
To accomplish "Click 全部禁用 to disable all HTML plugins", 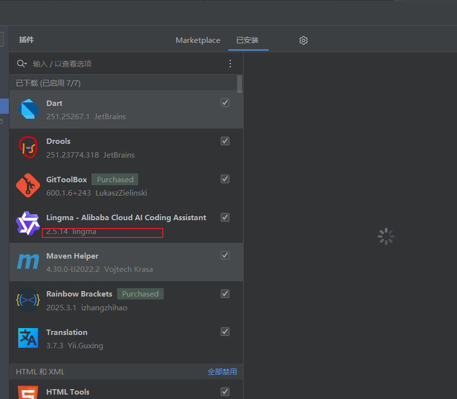I will point(222,371).
